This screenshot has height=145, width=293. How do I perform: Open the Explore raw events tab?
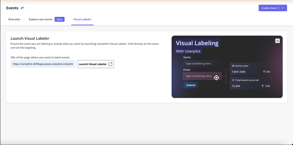pos(41,19)
